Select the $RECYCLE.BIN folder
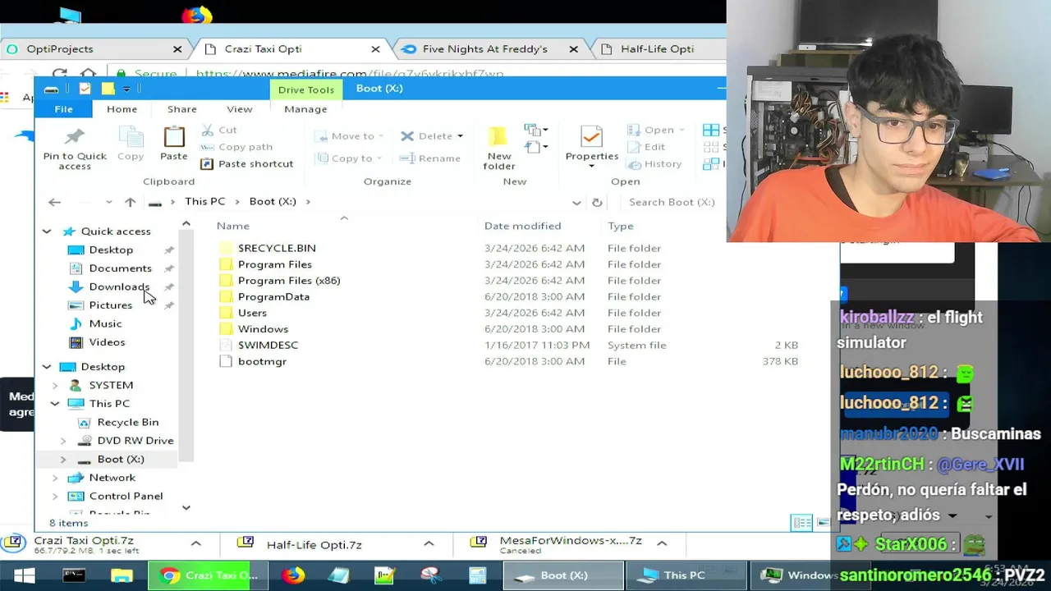1051x591 pixels. 277,248
